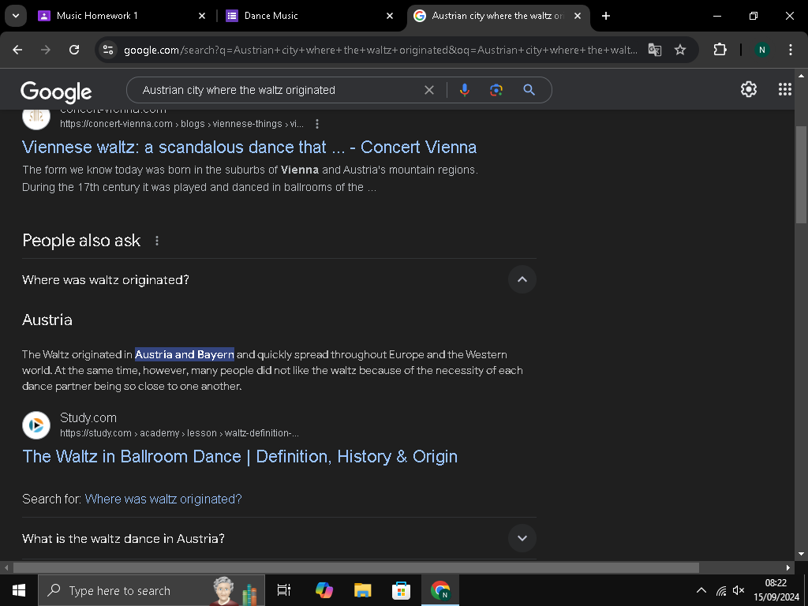The height and width of the screenshot is (606, 808).
Task: Close the Music Homework 1 tab
Action: [202, 16]
